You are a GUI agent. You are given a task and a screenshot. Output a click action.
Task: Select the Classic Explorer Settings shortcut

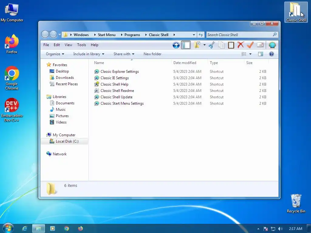coord(120,72)
